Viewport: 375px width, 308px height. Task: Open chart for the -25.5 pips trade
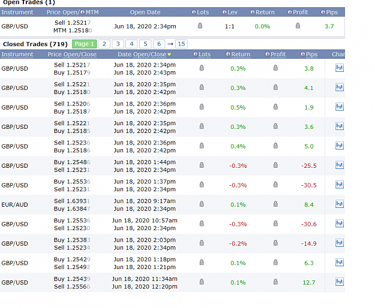click(x=340, y=165)
